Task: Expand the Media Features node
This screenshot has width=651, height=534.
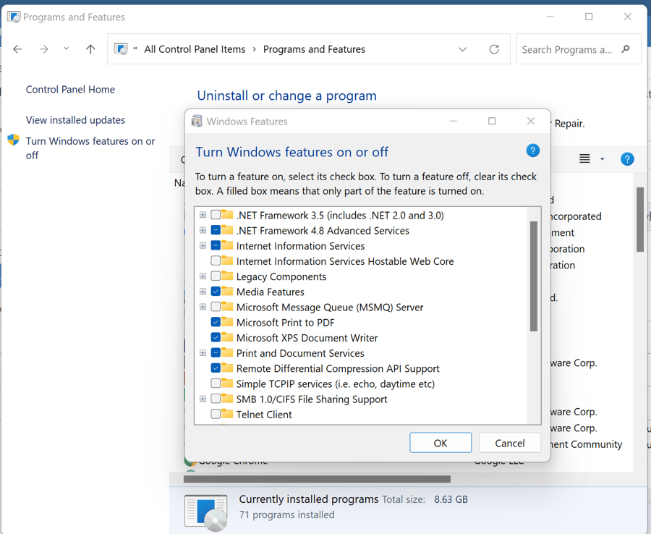Action: (x=203, y=292)
